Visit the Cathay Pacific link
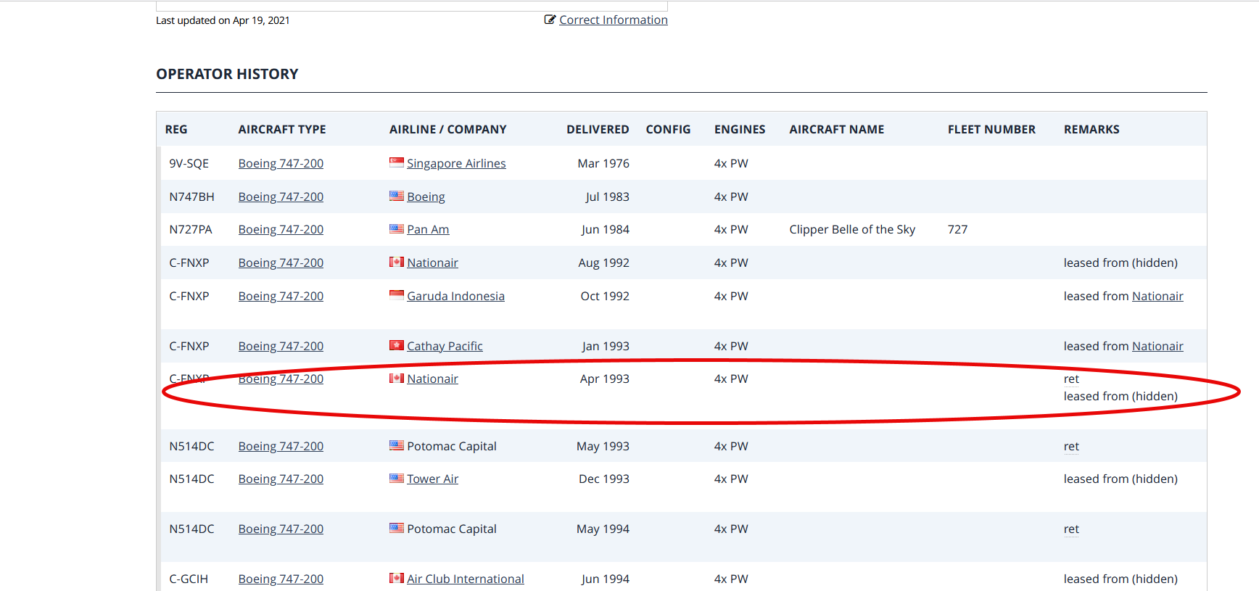This screenshot has width=1259, height=591. point(445,347)
